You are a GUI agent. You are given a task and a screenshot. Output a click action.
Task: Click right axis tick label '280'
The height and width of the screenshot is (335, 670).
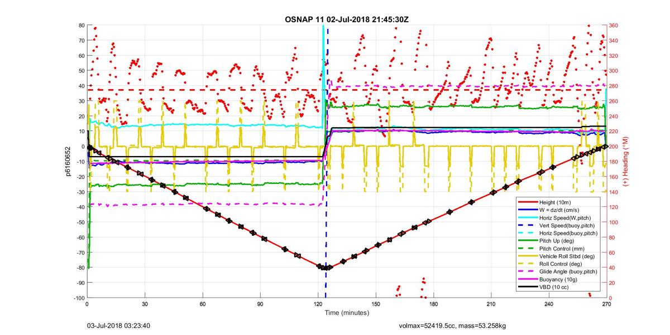point(614,86)
